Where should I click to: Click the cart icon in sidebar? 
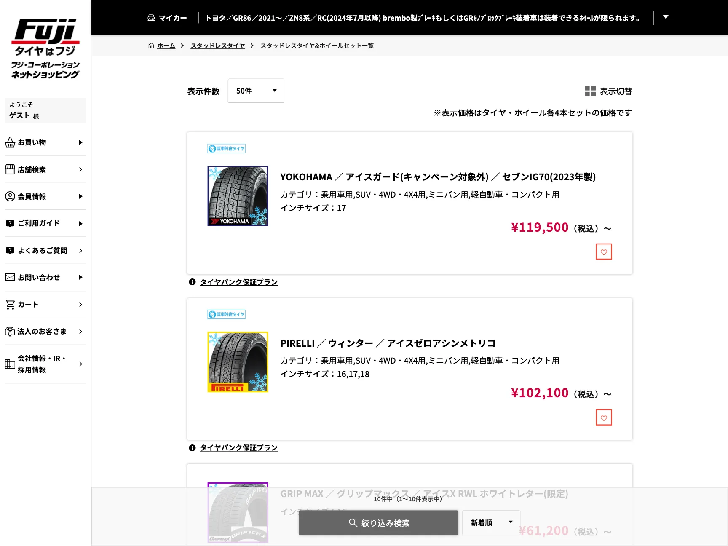(10, 304)
